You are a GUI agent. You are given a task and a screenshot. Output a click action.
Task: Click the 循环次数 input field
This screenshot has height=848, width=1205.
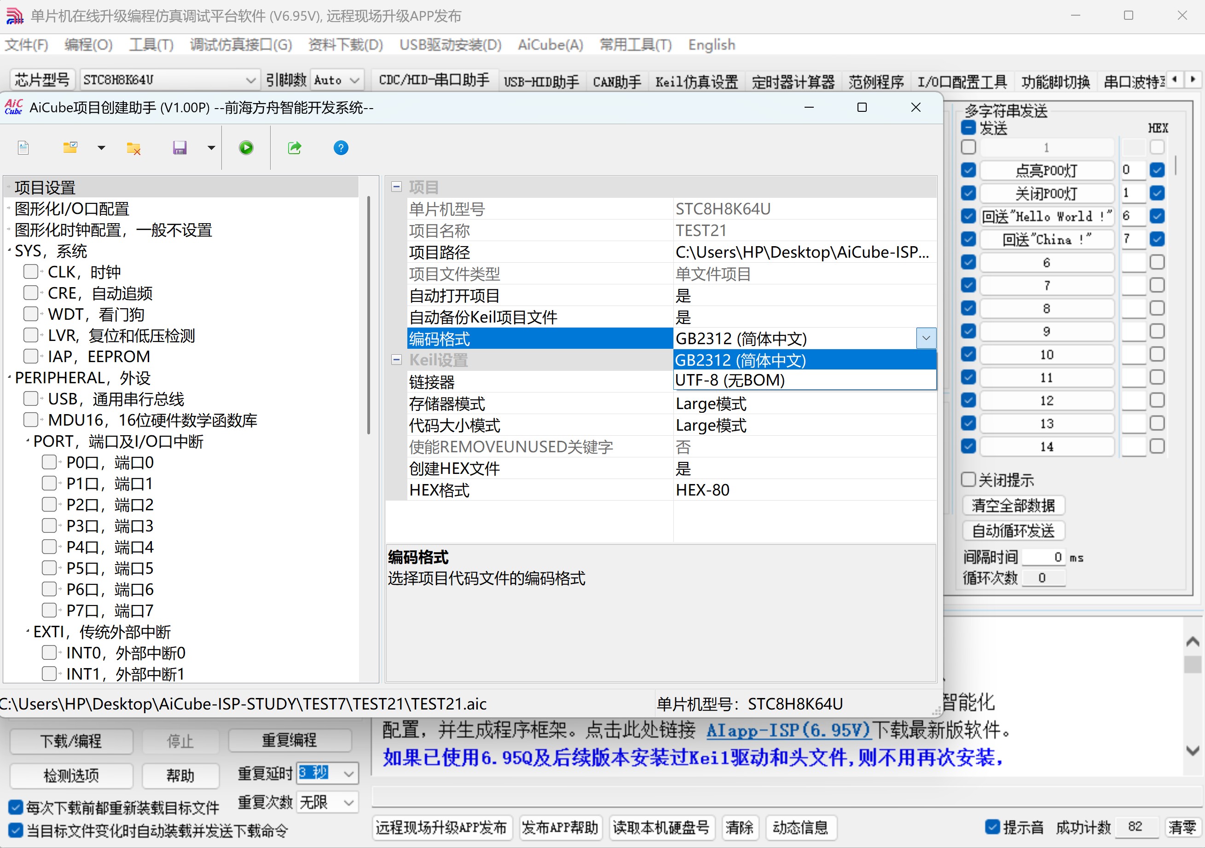click(1043, 578)
